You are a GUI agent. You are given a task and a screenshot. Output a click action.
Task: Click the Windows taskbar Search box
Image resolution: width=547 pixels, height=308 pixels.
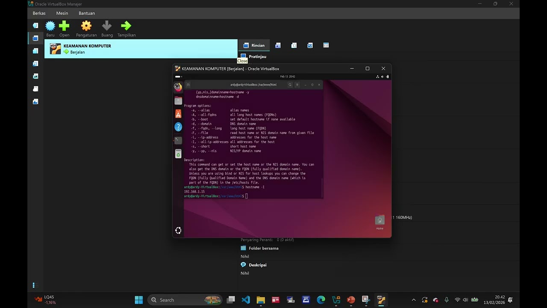186,300
